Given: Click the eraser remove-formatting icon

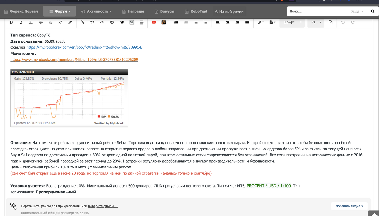Looking at the screenshot, I should tap(70, 22).
